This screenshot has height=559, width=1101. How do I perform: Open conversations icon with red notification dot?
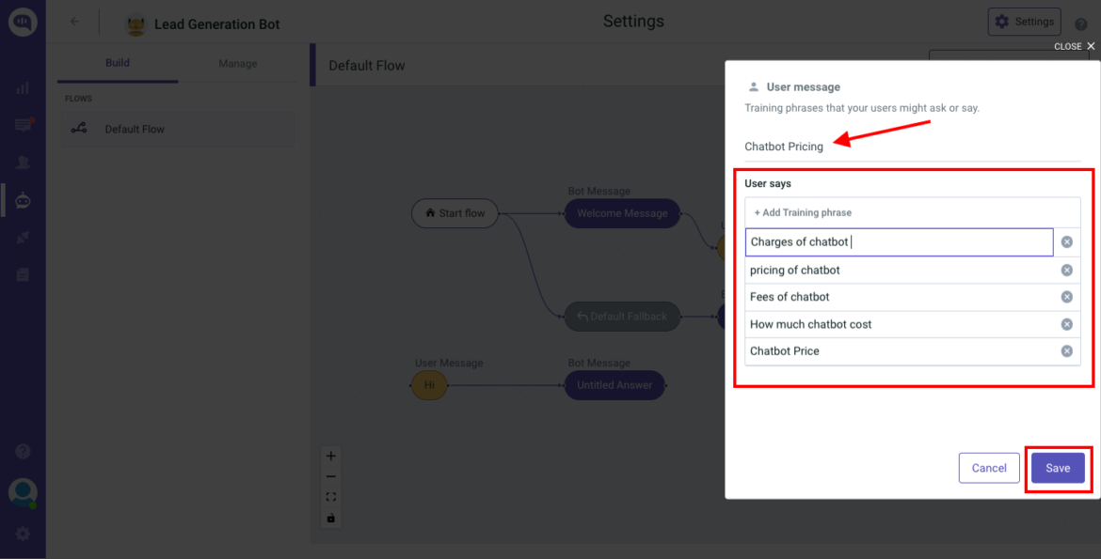(x=23, y=125)
